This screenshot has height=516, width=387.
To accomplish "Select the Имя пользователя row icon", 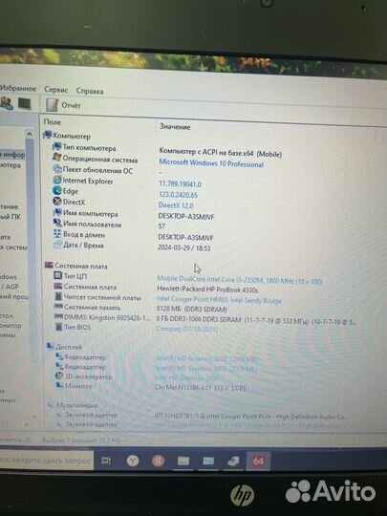I will tap(57, 223).
